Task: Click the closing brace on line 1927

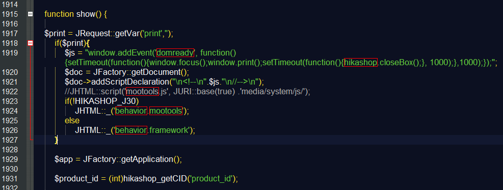Action: click(x=56, y=140)
